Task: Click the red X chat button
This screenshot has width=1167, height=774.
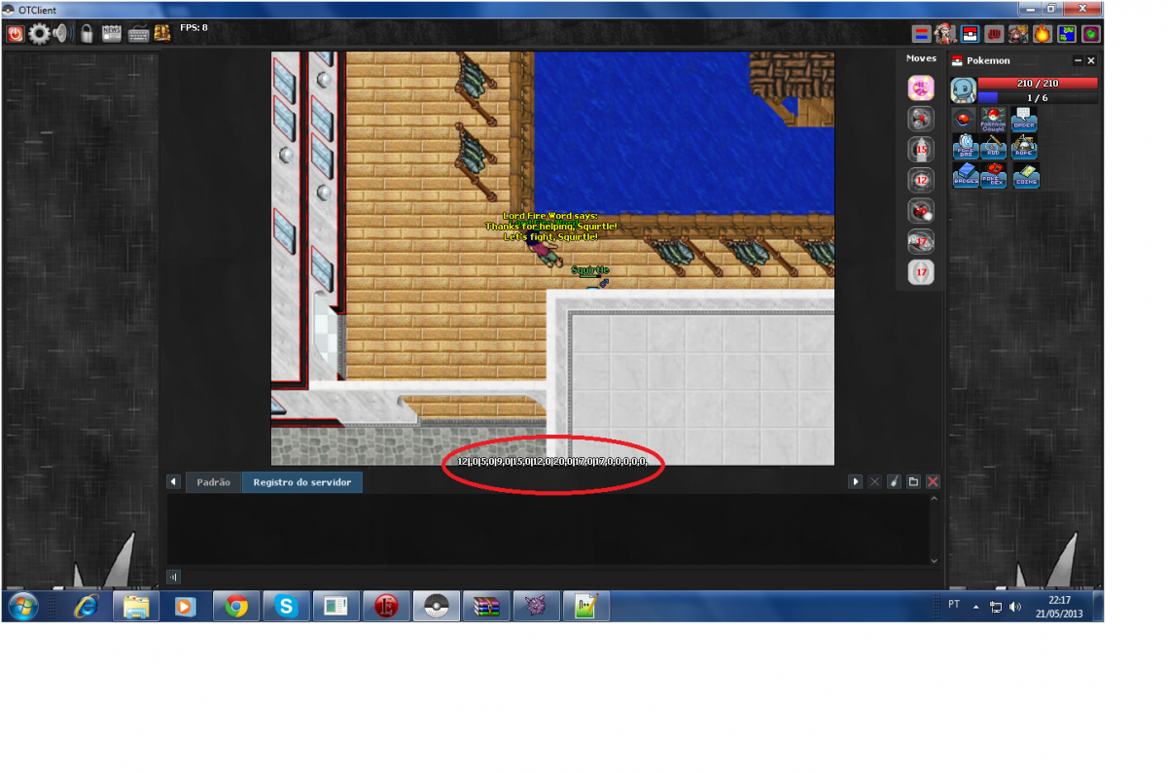Action: [x=934, y=482]
